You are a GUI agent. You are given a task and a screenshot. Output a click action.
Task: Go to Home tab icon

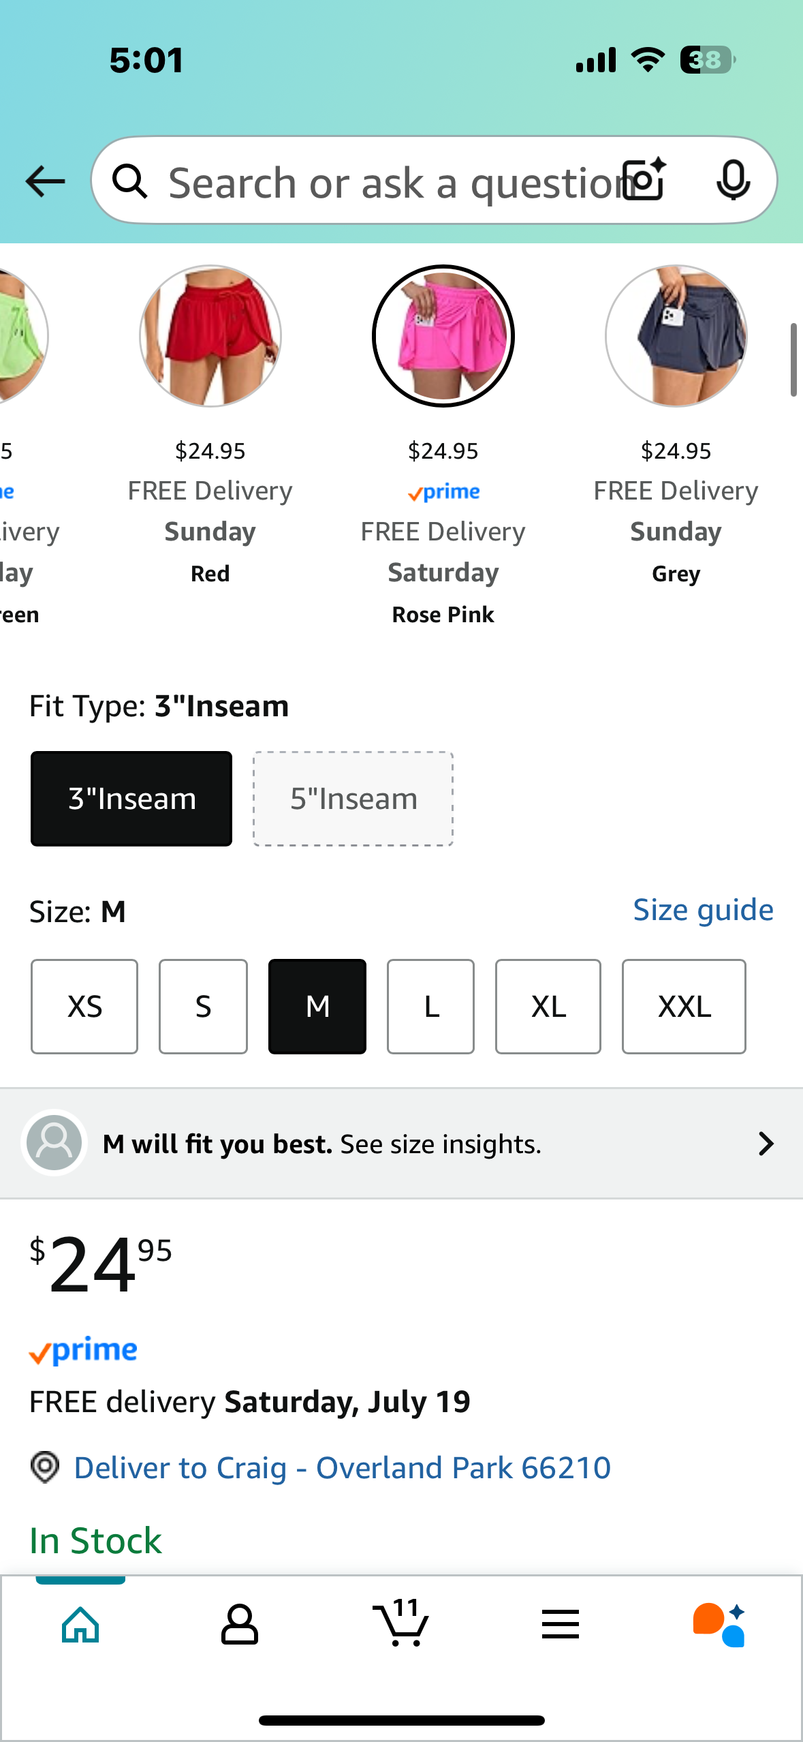point(80,1625)
